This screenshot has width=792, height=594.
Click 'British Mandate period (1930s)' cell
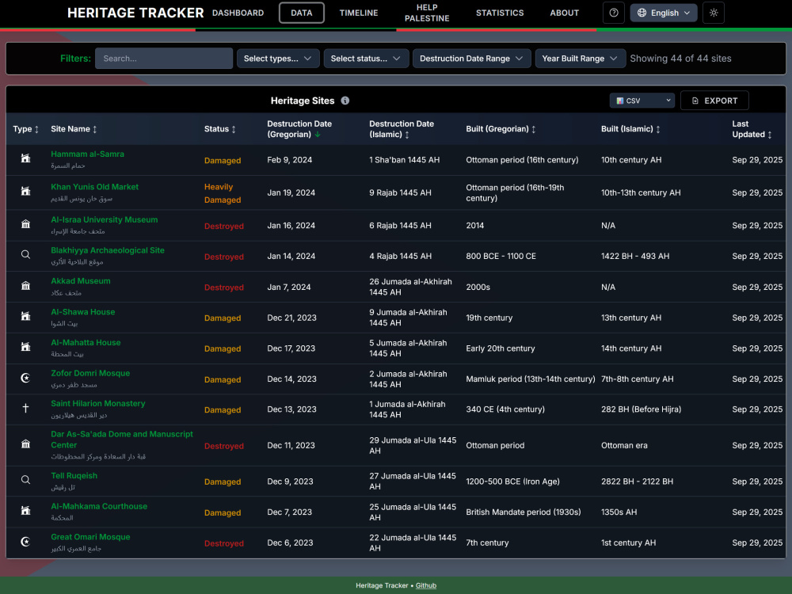point(524,512)
